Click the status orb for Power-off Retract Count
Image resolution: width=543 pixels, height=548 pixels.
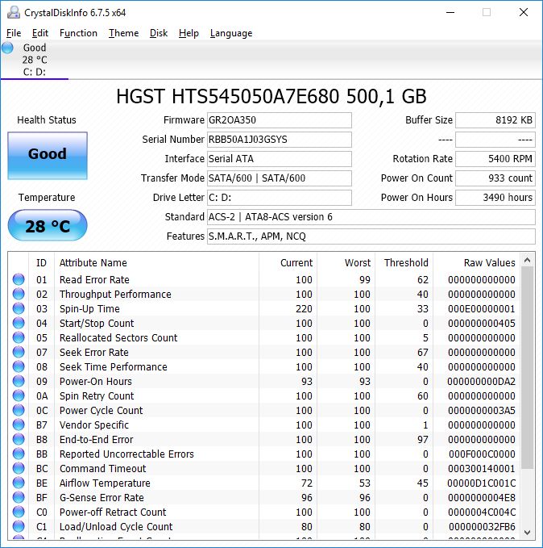tap(19, 512)
